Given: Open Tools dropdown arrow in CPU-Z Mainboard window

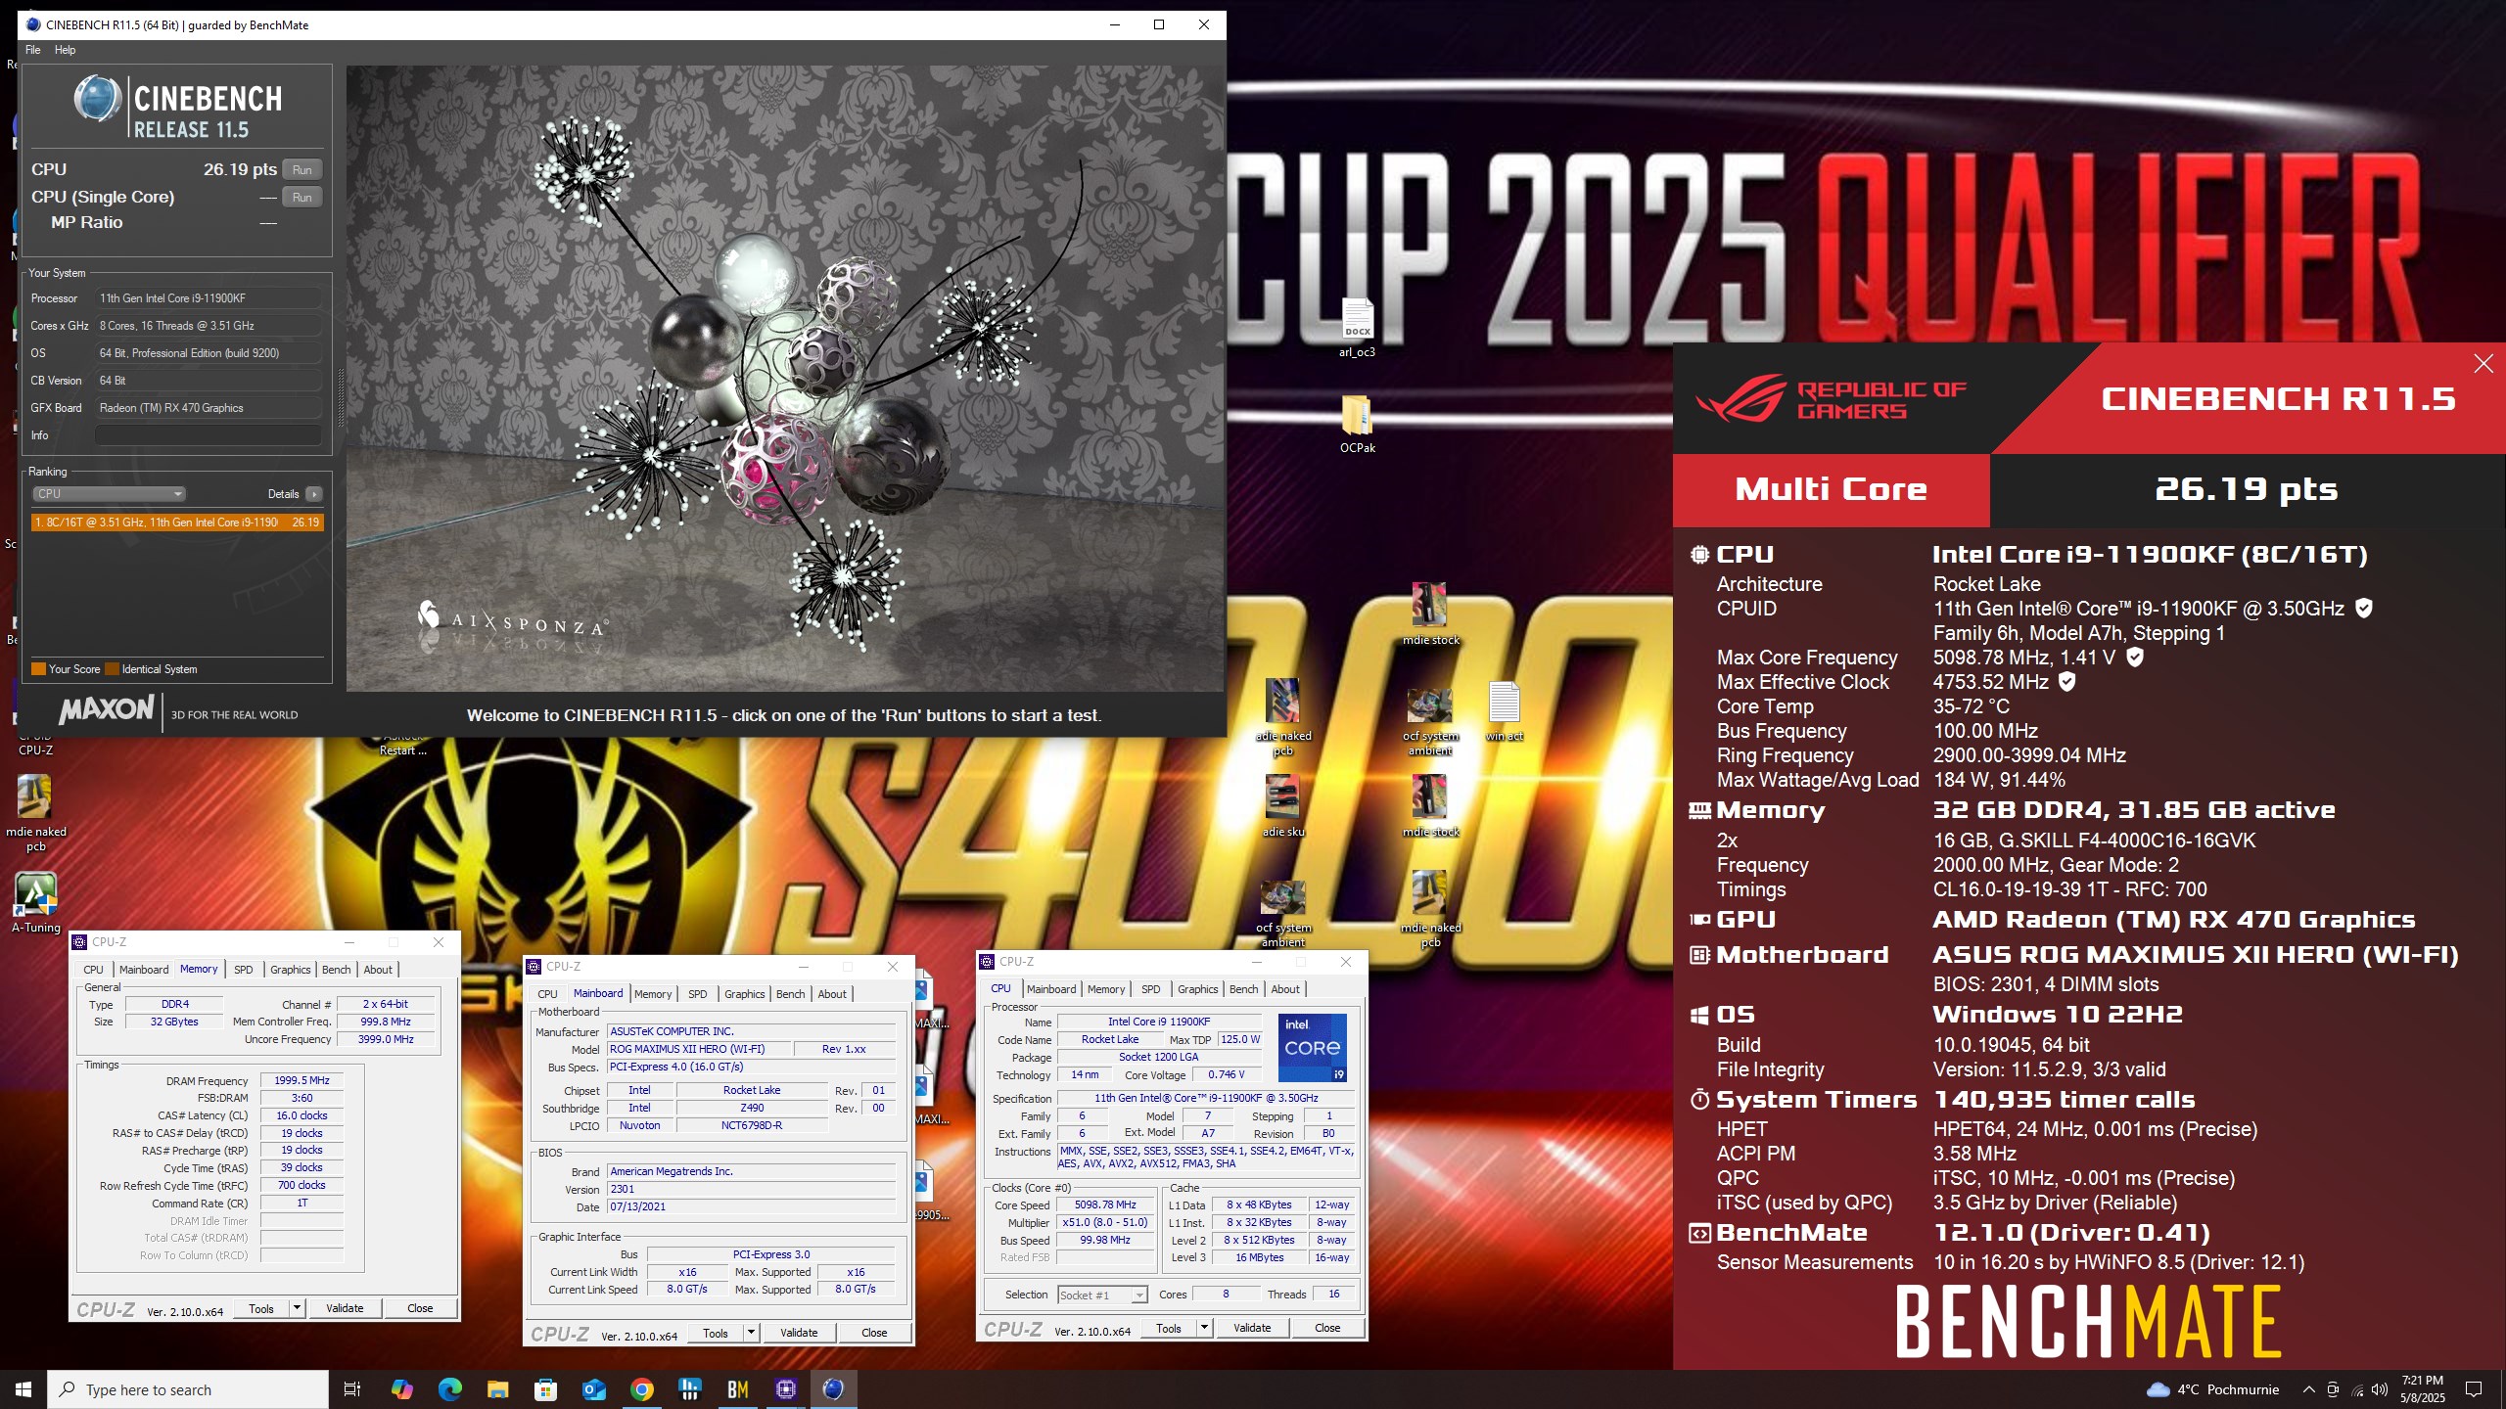Looking at the screenshot, I should click(x=751, y=1333).
